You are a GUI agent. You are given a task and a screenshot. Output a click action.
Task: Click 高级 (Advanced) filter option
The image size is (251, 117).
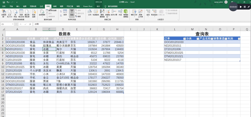pyautogui.click(x=78, y=16)
